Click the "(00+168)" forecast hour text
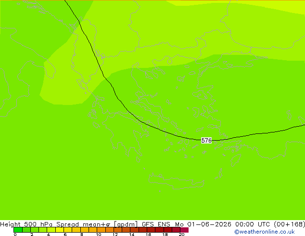Image resolution: width=305 pixels, height=236 pixels. point(290,224)
